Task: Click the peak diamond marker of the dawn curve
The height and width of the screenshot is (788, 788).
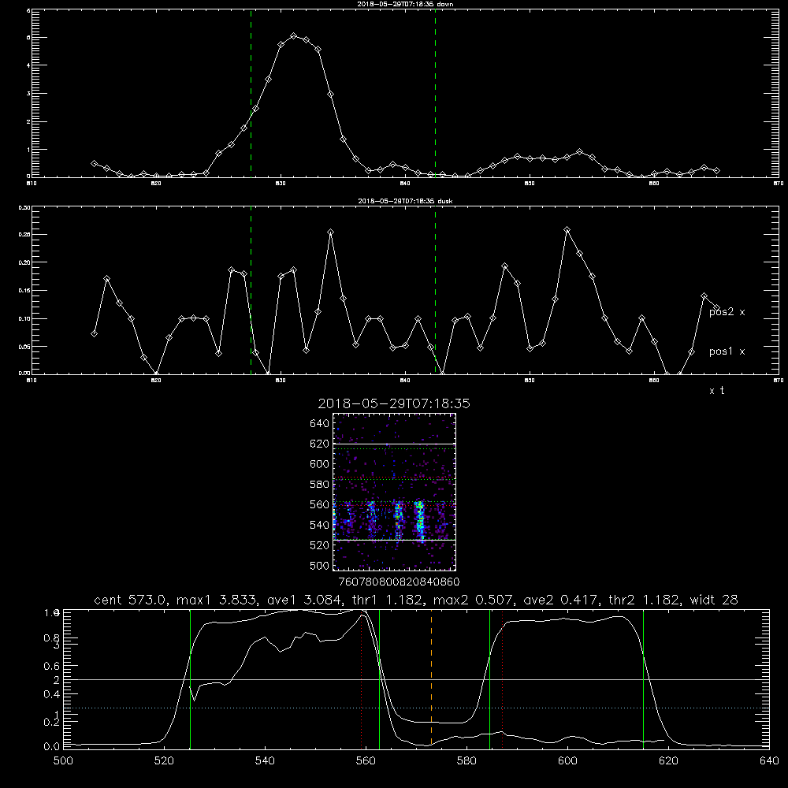Action: pos(293,36)
